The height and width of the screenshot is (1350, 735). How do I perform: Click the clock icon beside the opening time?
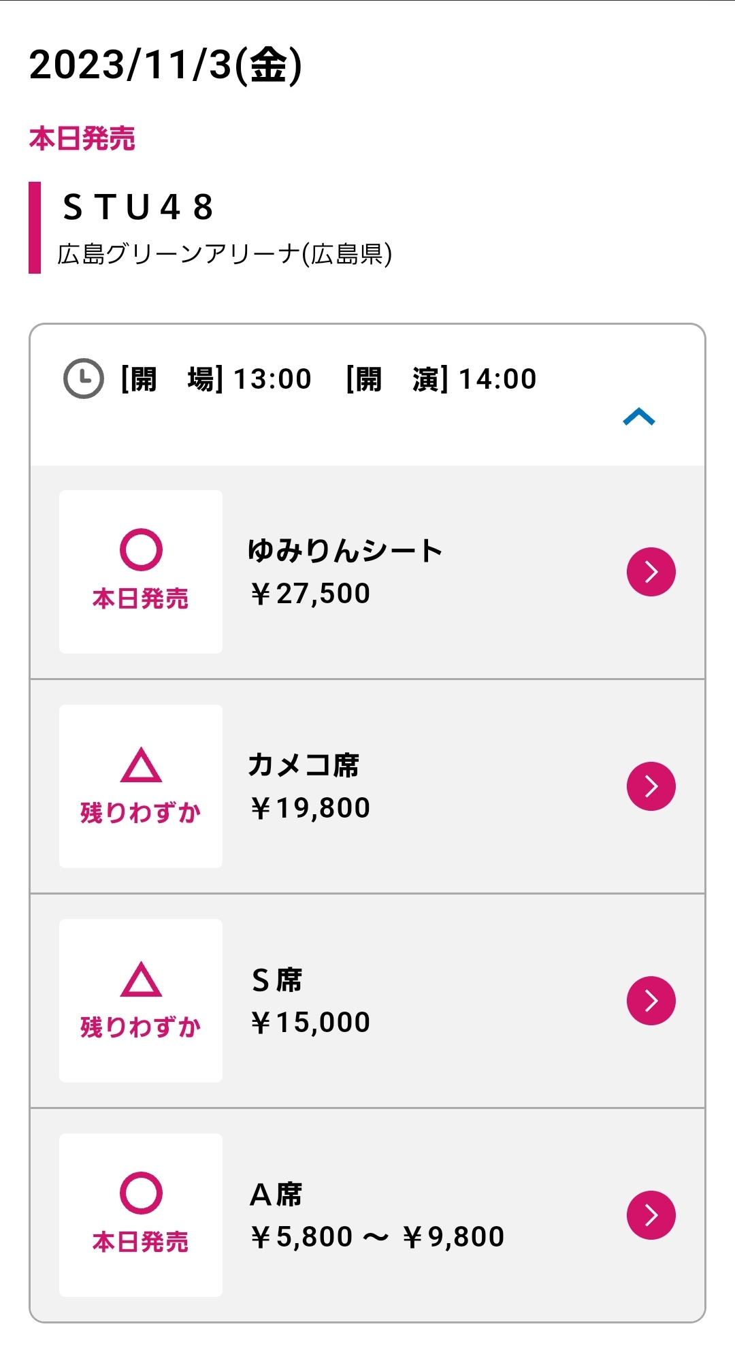(x=83, y=379)
